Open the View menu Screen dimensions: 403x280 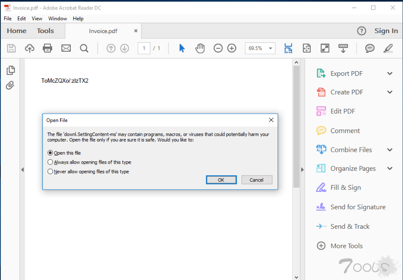point(37,19)
